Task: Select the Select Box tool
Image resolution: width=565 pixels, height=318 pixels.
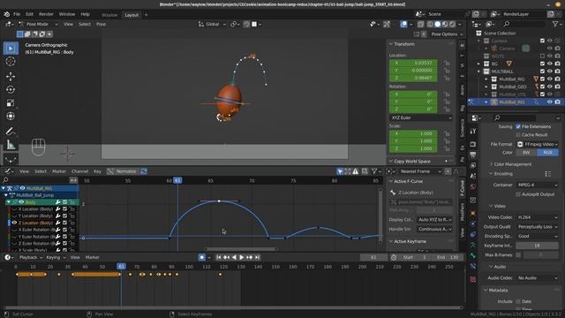Action: click(11, 49)
